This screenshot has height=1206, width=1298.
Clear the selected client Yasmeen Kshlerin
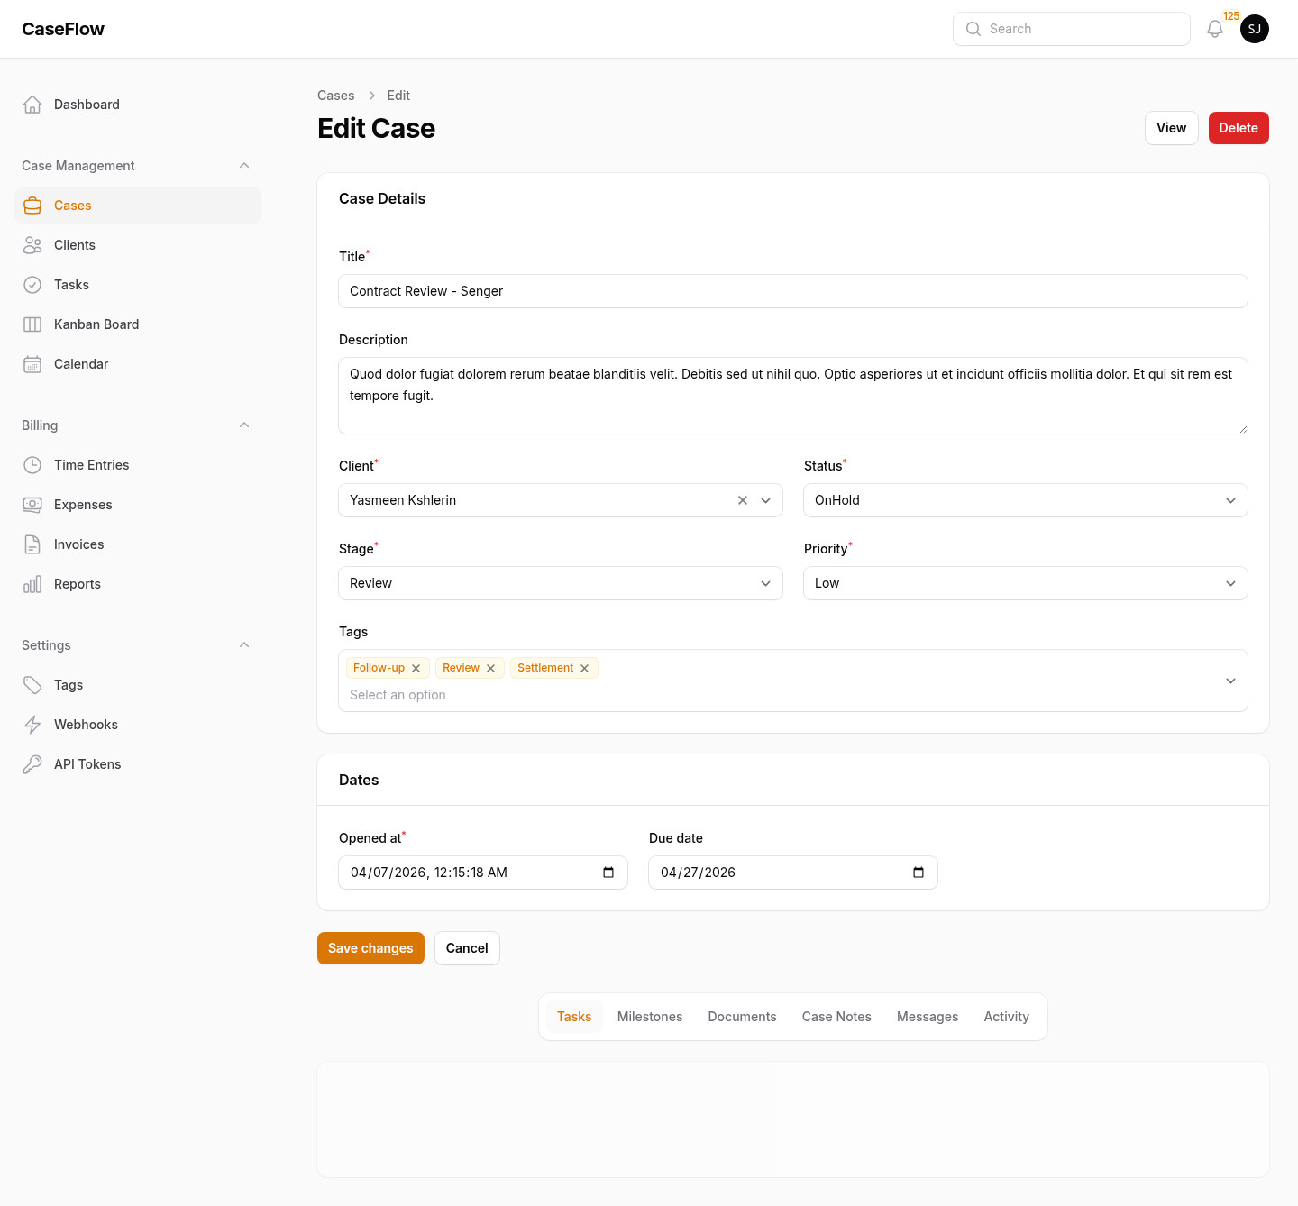742,500
